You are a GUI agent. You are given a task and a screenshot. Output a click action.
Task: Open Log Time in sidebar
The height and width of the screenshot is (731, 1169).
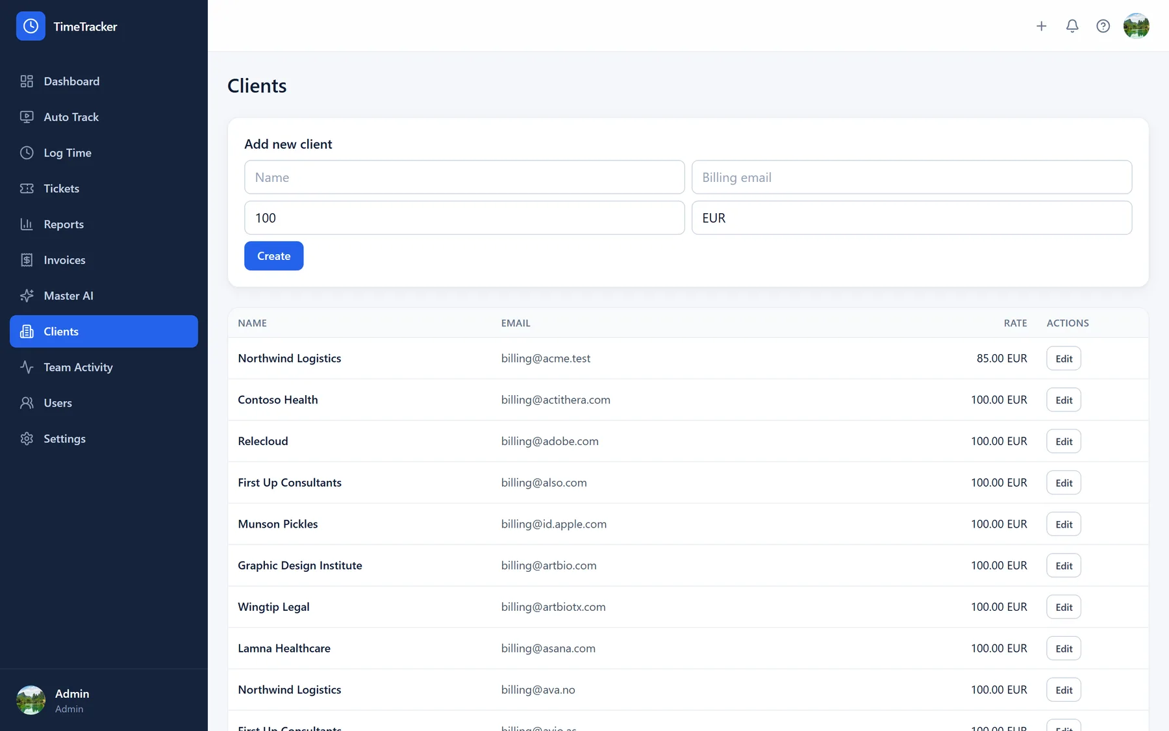point(104,153)
